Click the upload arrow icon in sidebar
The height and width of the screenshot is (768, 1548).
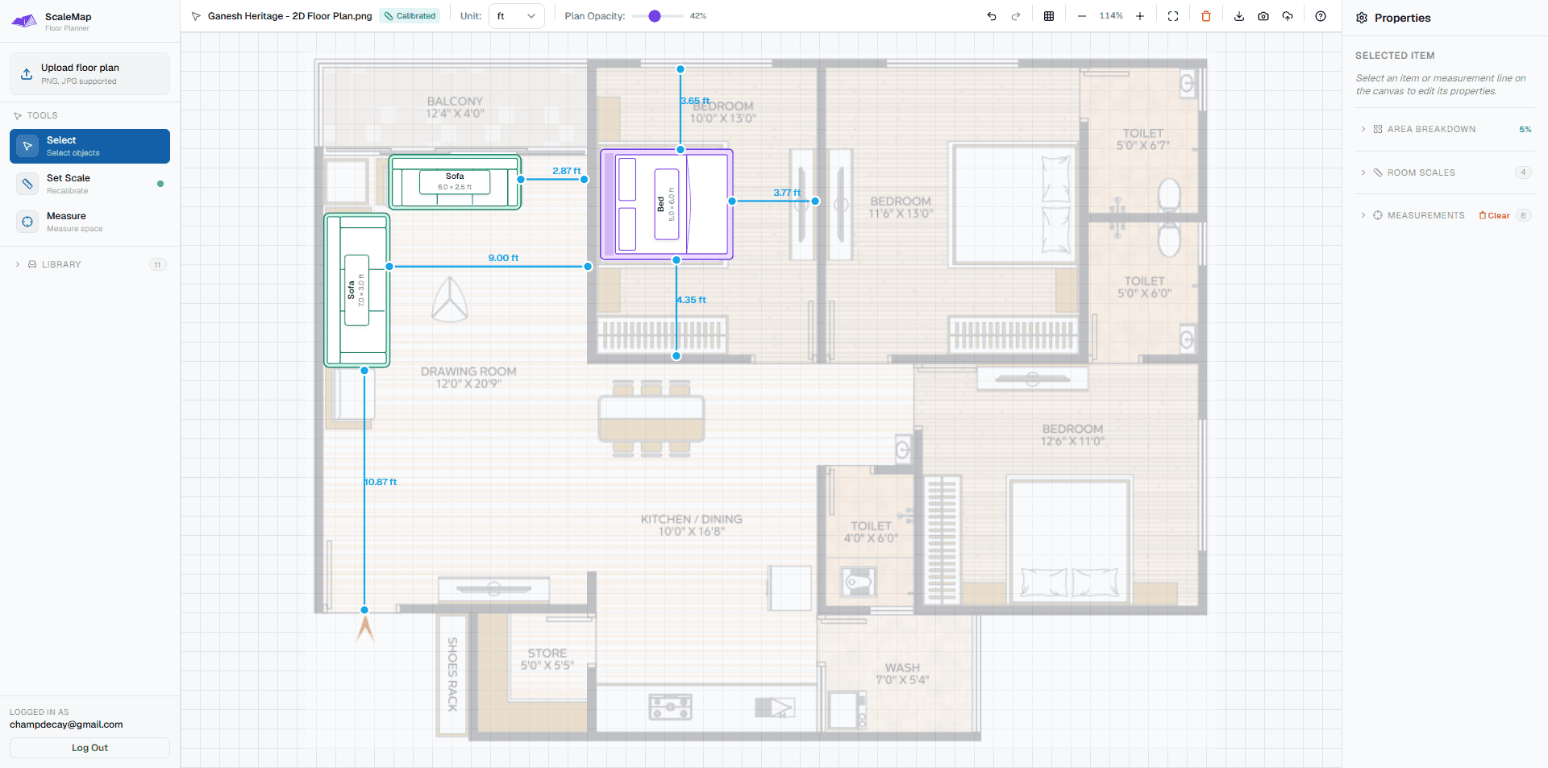[x=27, y=74]
